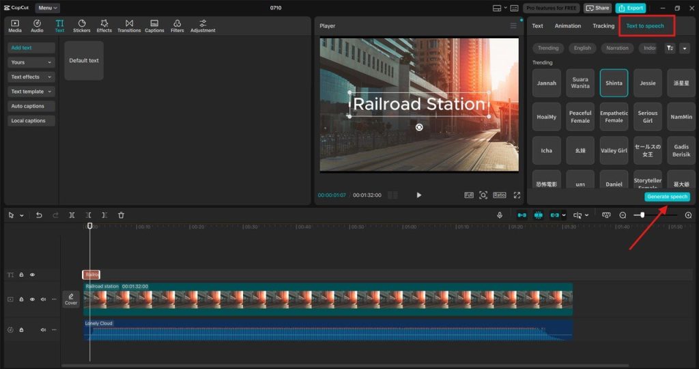Image resolution: width=699 pixels, height=369 pixels.
Task: Zoom in the timeline with plus magnifier
Action: coord(688,215)
